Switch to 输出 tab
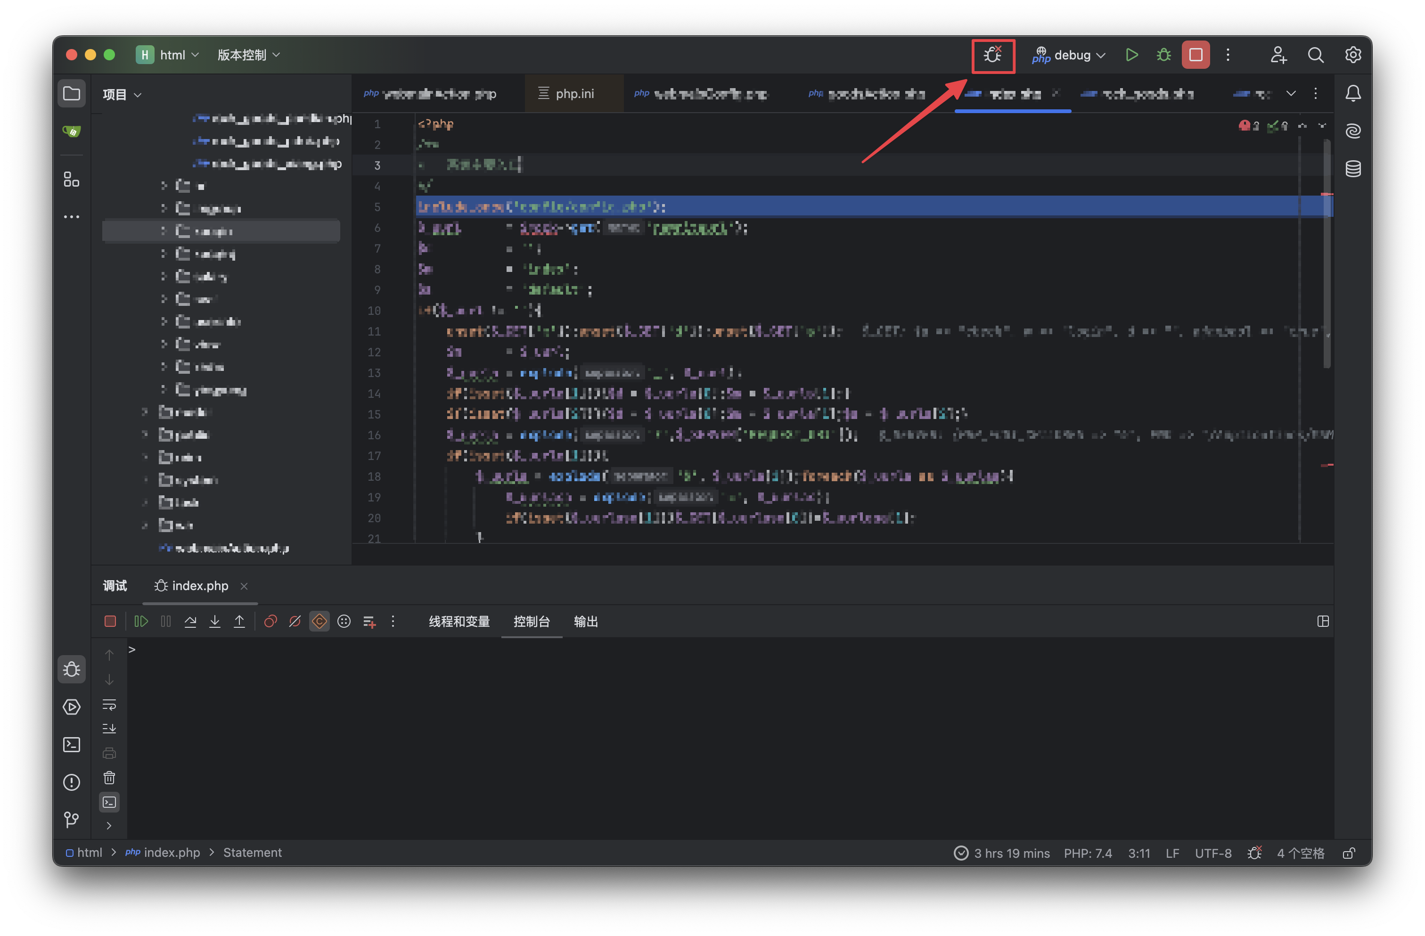The height and width of the screenshot is (936, 1425). point(586,622)
